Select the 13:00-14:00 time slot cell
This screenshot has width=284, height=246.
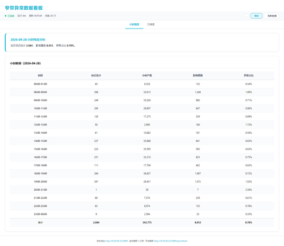(40, 133)
